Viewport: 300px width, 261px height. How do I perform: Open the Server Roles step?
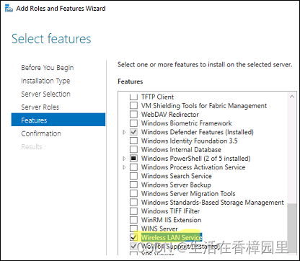(x=40, y=107)
